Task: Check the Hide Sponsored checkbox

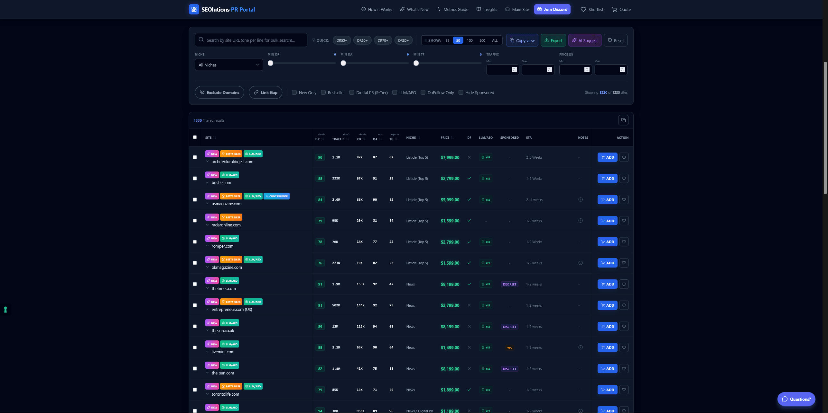Action: (x=461, y=92)
